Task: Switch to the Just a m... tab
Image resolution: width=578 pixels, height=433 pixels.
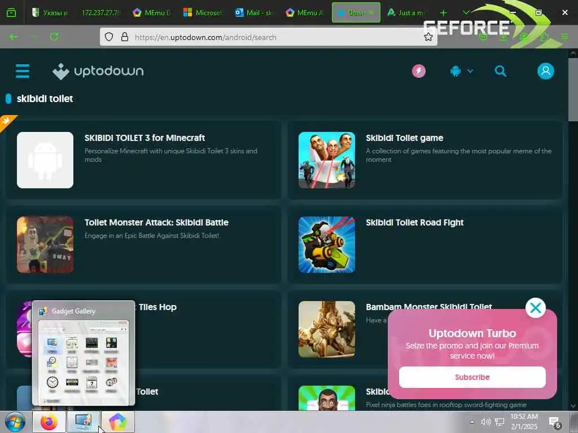Action: coord(406,12)
